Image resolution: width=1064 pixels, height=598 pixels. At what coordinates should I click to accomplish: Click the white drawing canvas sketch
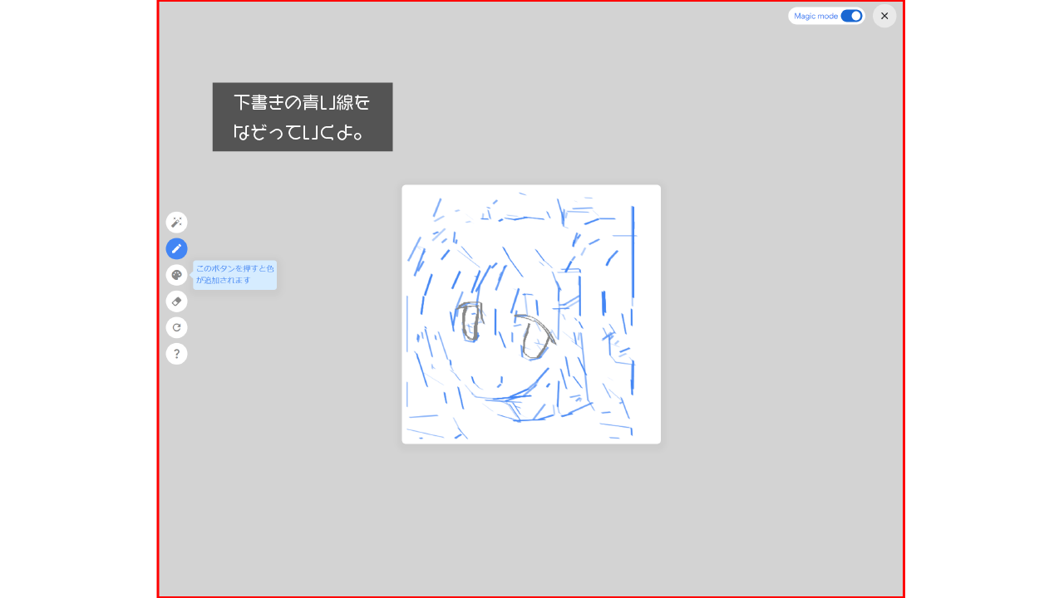point(531,314)
